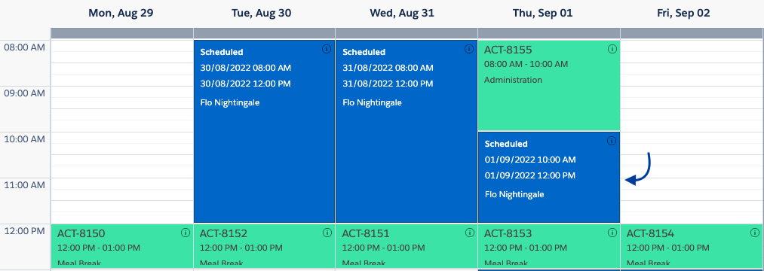Open info icon on ACT-8155 Administration event
This screenshot has height=271, width=764.
point(612,49)
